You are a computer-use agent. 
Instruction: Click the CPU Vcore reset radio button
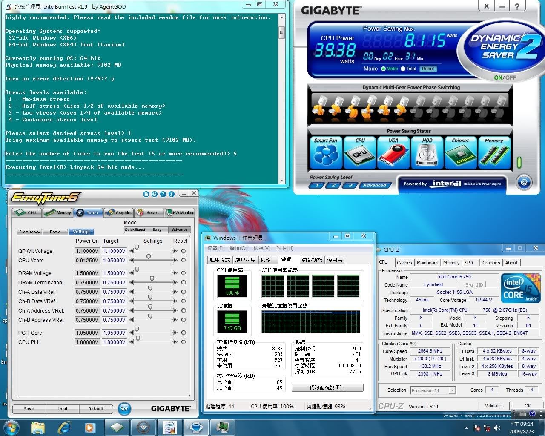[184, 260]
